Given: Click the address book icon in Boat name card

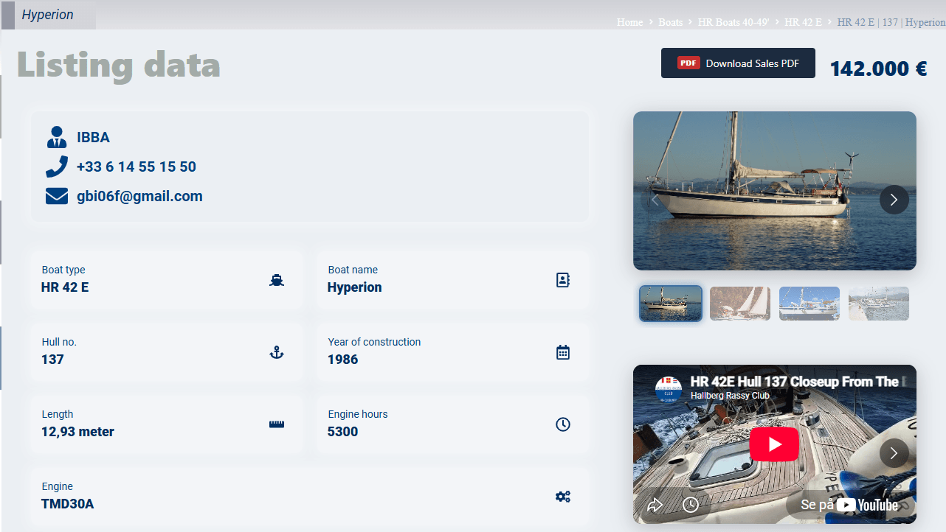Looking at the screenshot, I should tap(563, 280).
